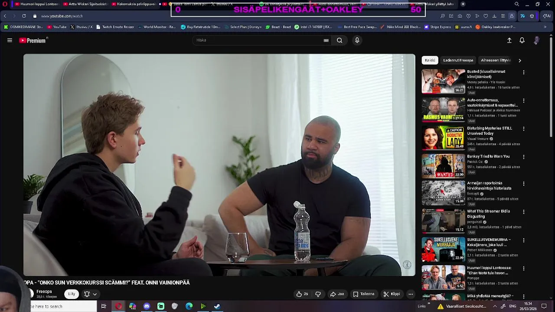Bookmark page with heart icon

[x=486, y=16]
